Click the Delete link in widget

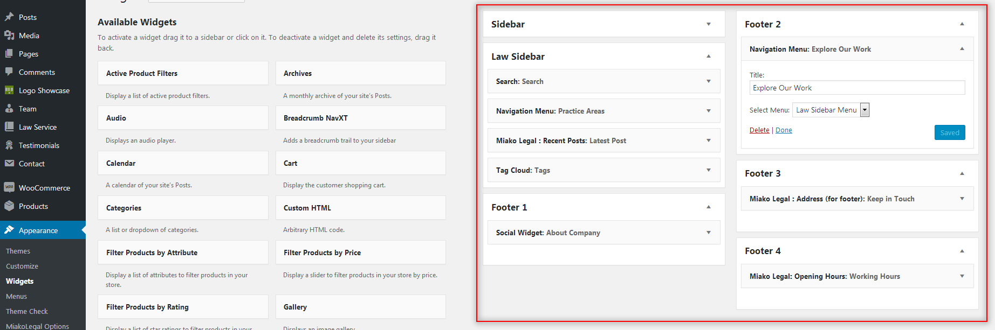[759, 130]
